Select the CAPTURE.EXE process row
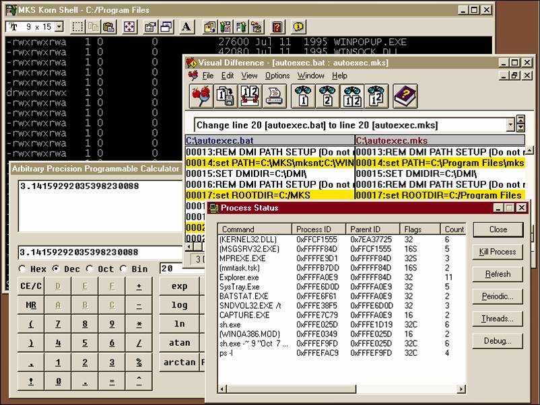Screen dimensions: 540x405 click(x=341, y=316)
